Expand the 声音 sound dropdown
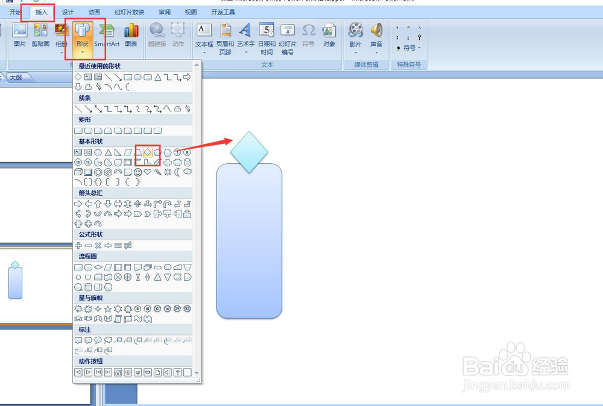603x406 pixels. pos(376,52)
